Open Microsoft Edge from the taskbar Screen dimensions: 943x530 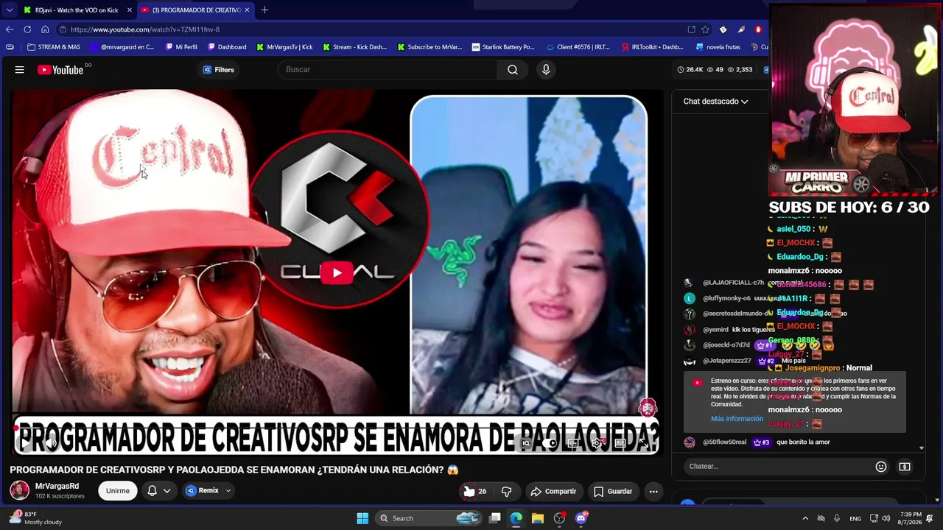[x=516, y=518]
